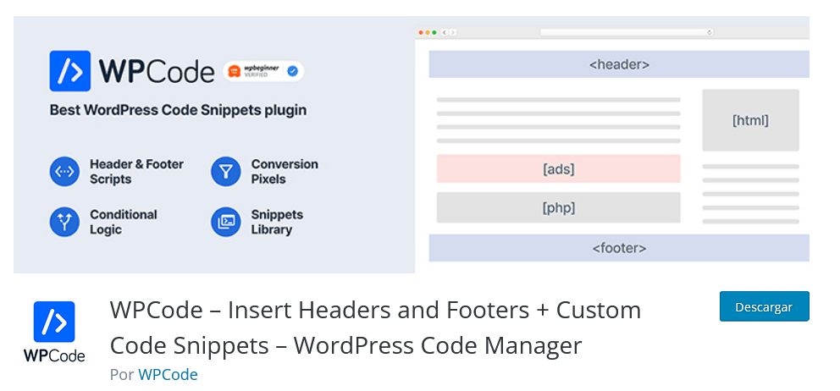This screenshot has height=391, width=840.
Task: Click the WPCode plugin icon beside the title
Action: point(54,332)
